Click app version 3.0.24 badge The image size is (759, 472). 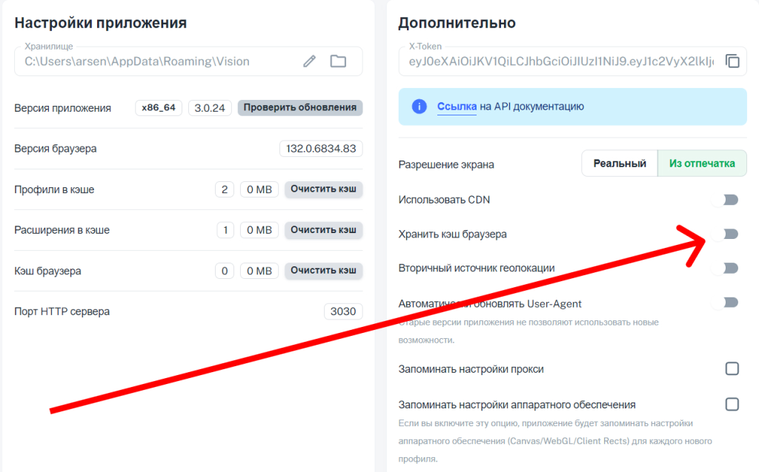pyautogui.click(x=210, y=108)
